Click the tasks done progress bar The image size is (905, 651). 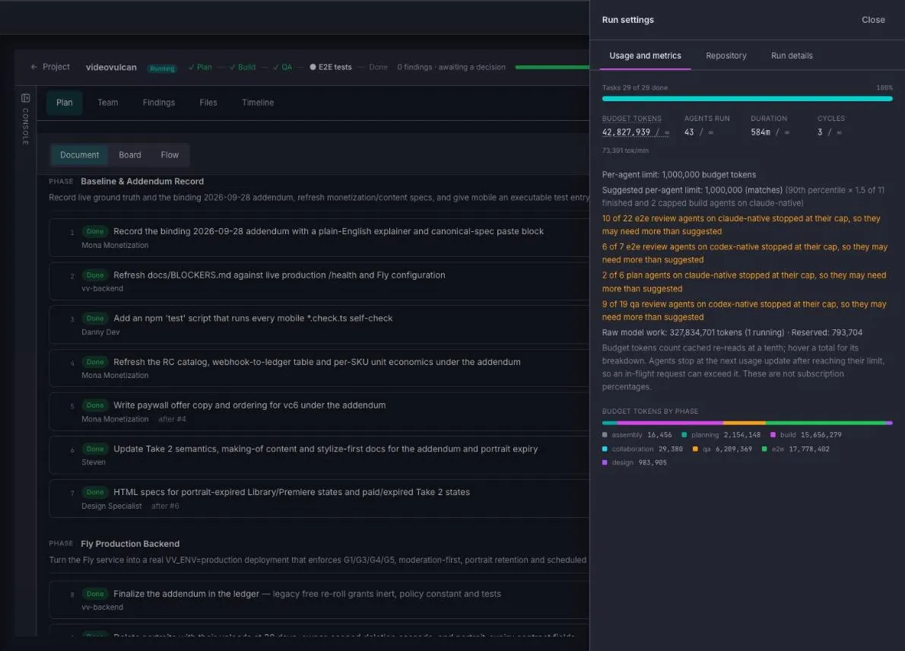(x=747, y=99)
